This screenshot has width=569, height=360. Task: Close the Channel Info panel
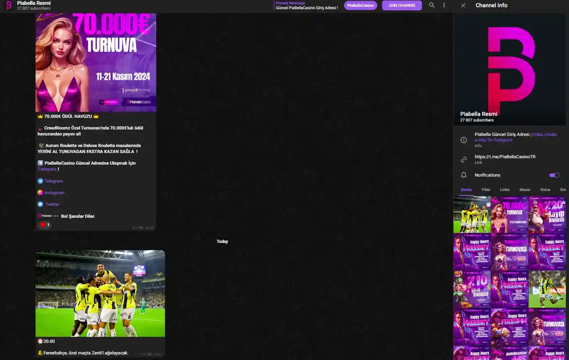click(x=463, y=6)
